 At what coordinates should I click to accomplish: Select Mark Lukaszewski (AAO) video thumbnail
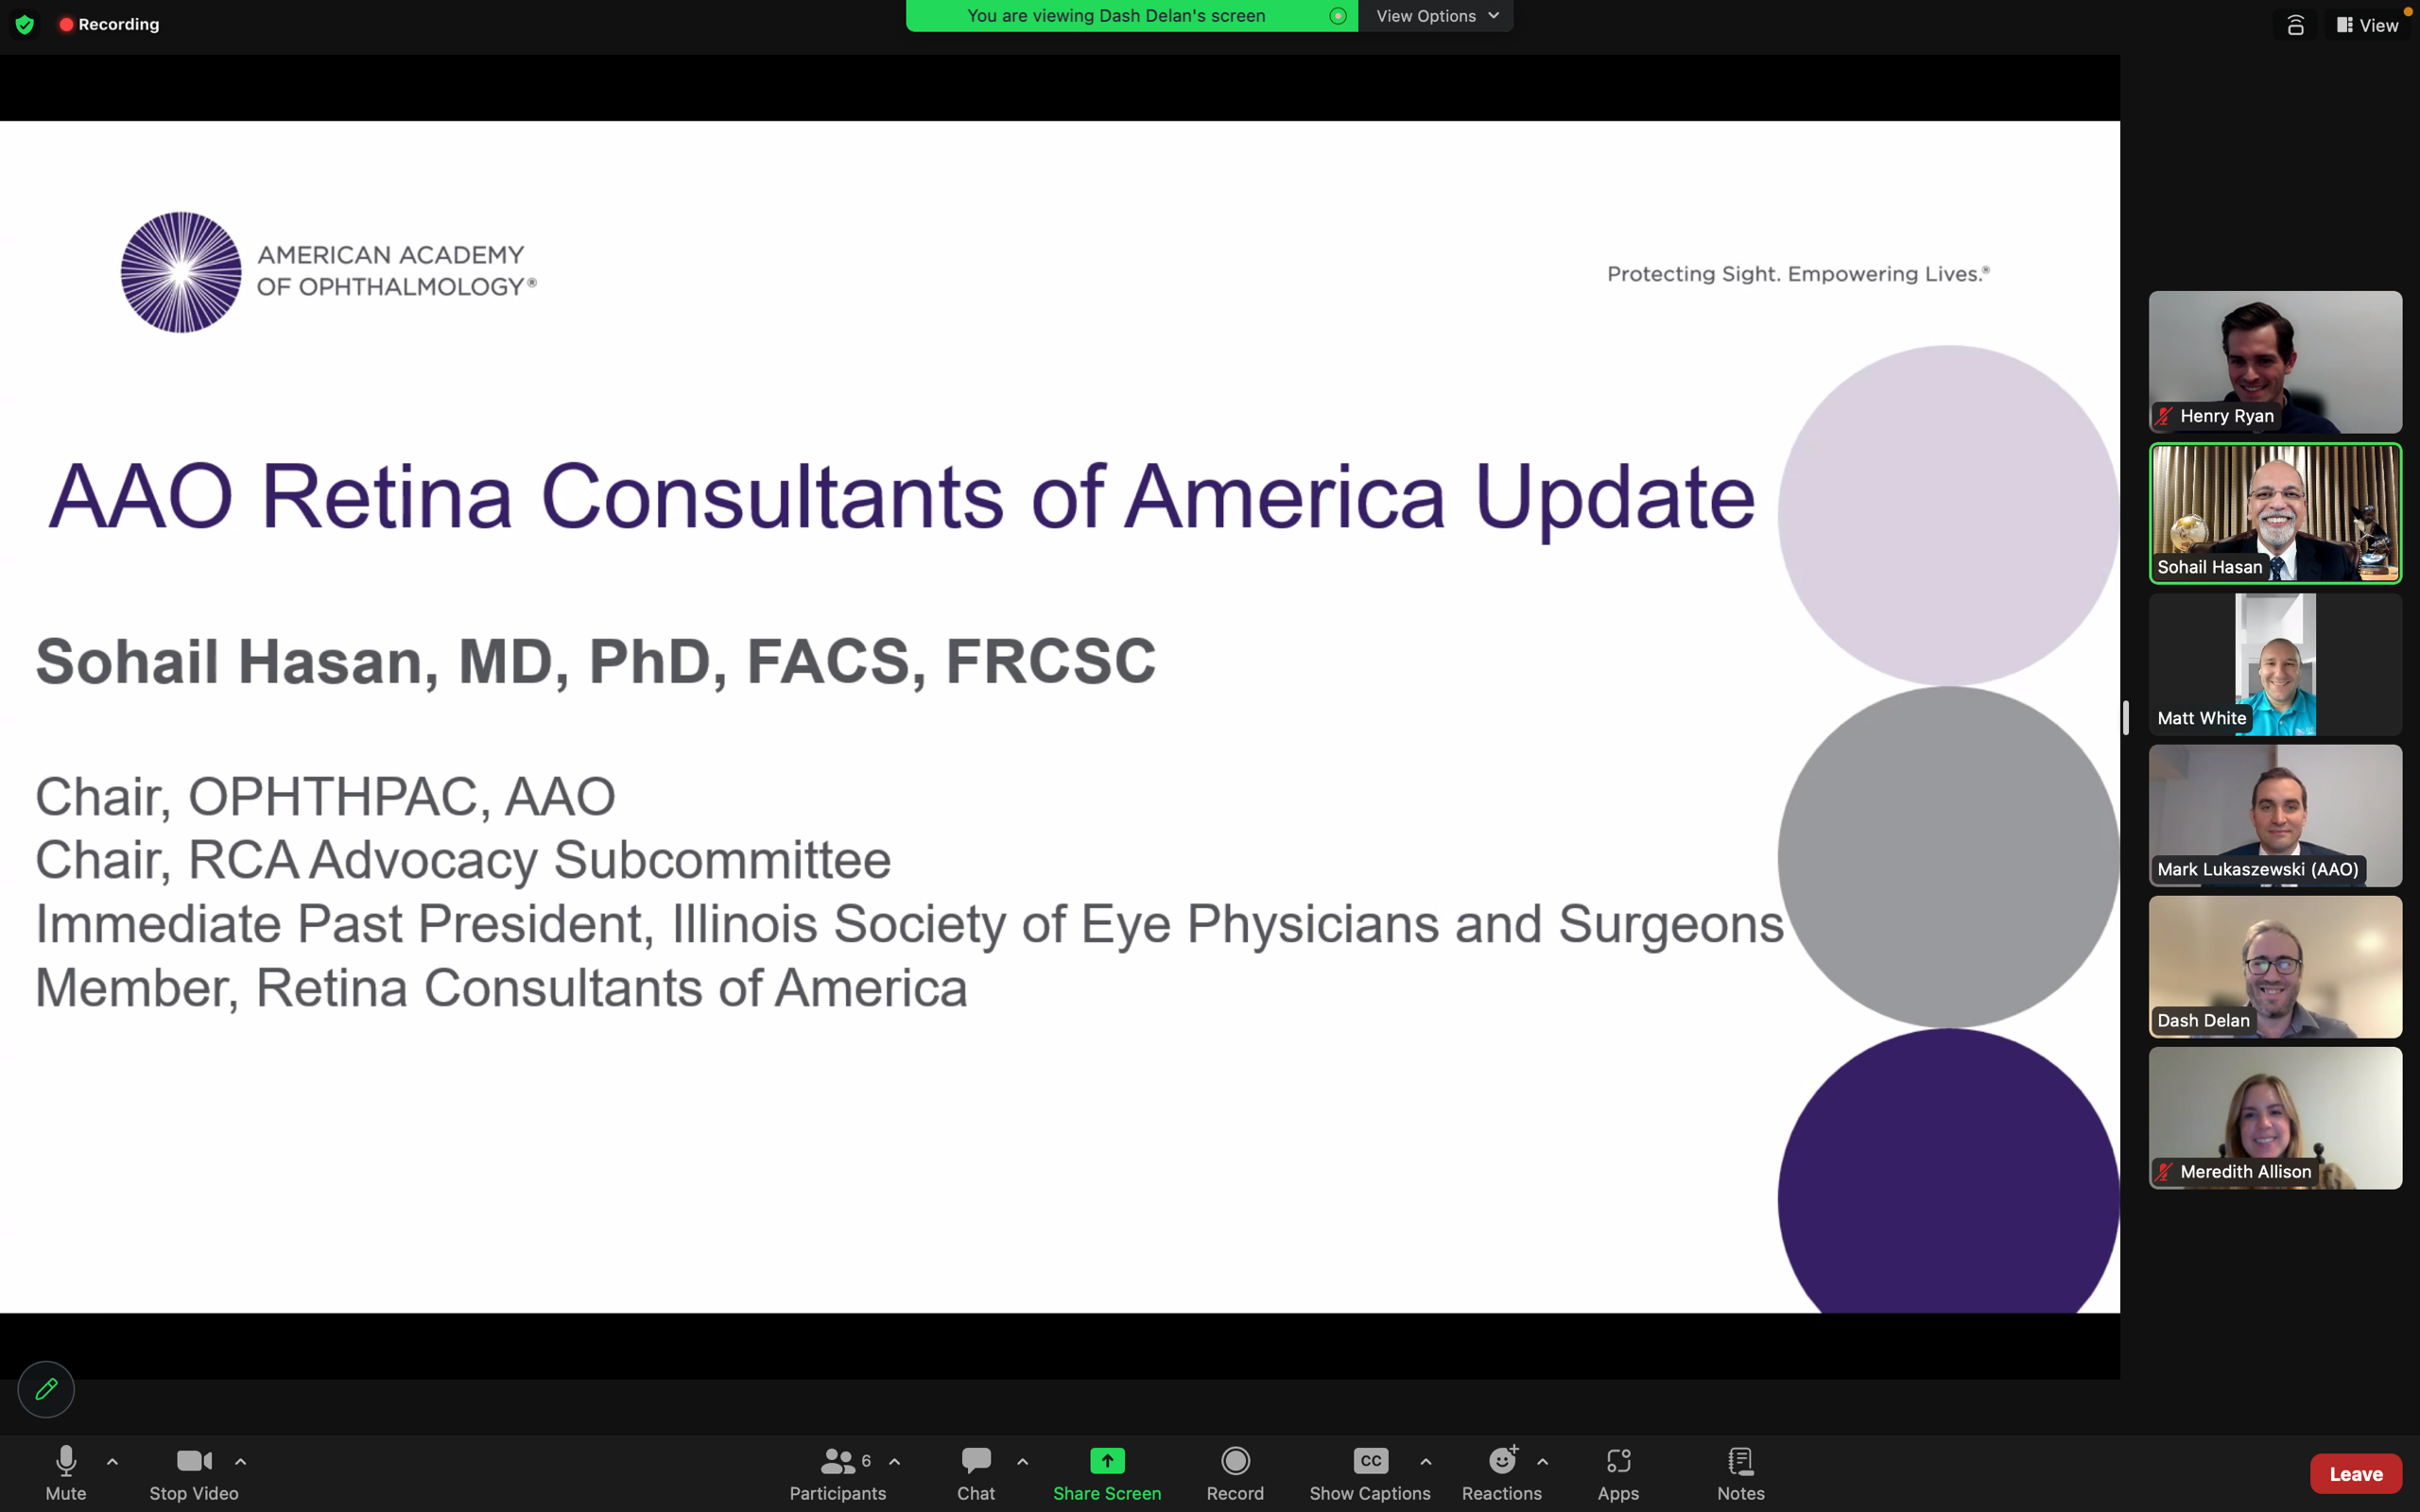click(x=2275, y=815)
